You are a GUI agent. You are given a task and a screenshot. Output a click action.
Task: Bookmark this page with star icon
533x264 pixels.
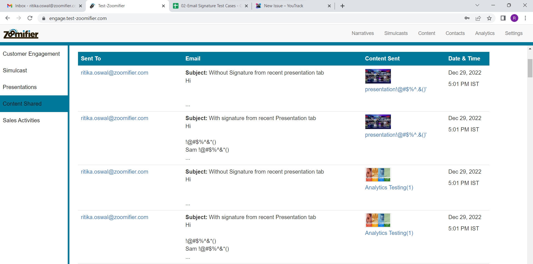click(x=489, y=18)
